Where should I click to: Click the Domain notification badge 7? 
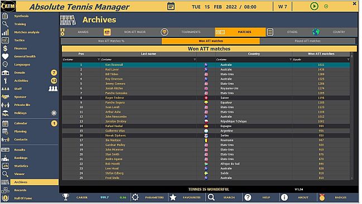[54, 72]
